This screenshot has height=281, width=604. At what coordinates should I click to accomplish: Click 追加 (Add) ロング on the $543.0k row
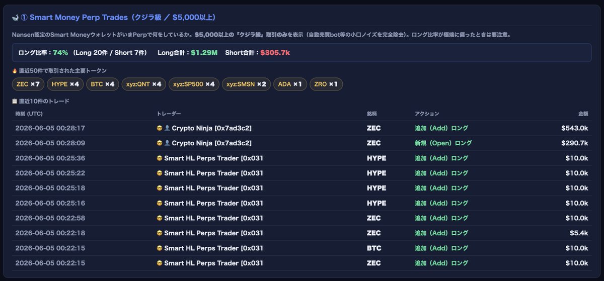coord(441,128)
